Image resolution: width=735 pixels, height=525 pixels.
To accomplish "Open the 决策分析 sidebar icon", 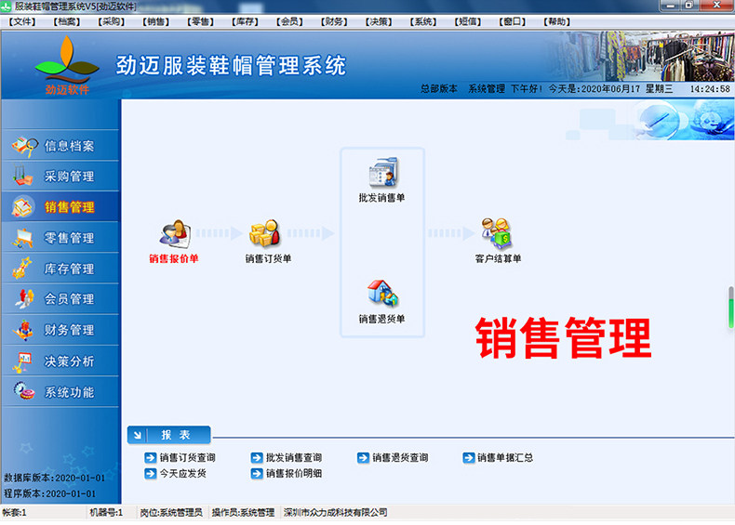I will click(22, 361).
